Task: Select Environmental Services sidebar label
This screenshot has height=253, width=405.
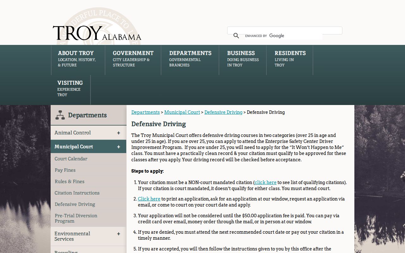Action: point(72,236)
